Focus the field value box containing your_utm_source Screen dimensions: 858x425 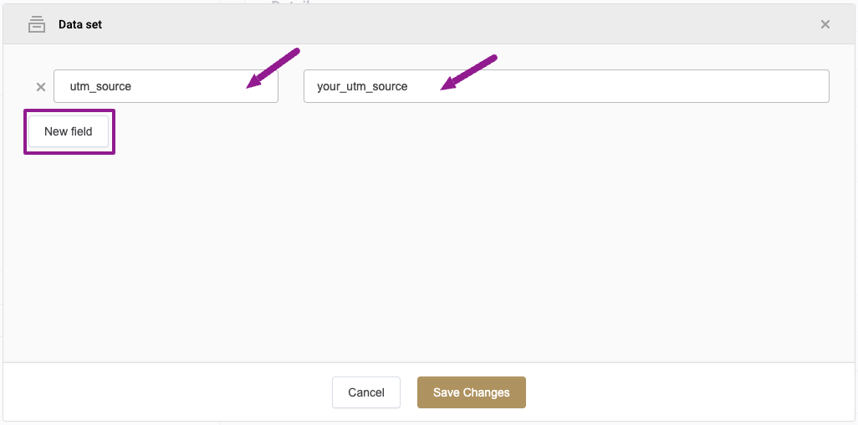pyautogui.click(x=566, y=86)
